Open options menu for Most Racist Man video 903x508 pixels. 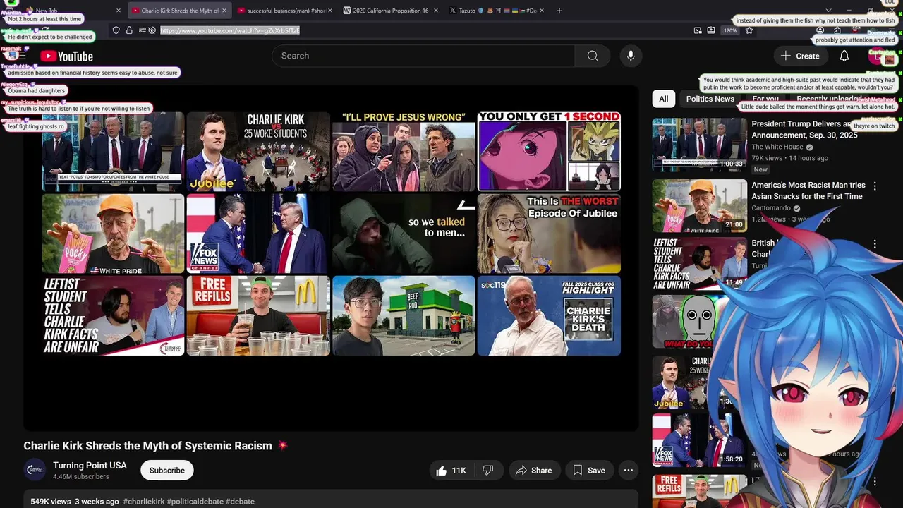point(875,186)
